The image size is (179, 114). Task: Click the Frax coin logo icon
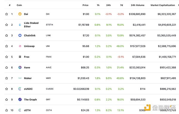pos(20,57)
